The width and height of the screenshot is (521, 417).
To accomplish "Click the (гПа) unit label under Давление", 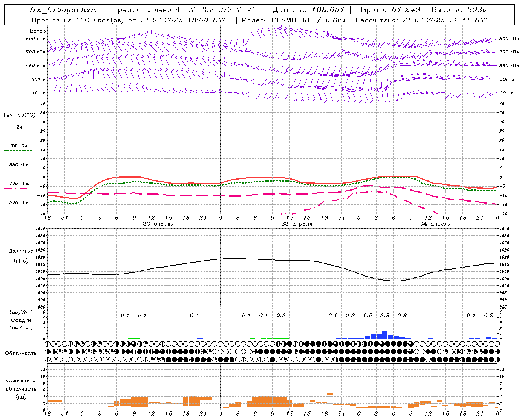I will coord(21,261).
